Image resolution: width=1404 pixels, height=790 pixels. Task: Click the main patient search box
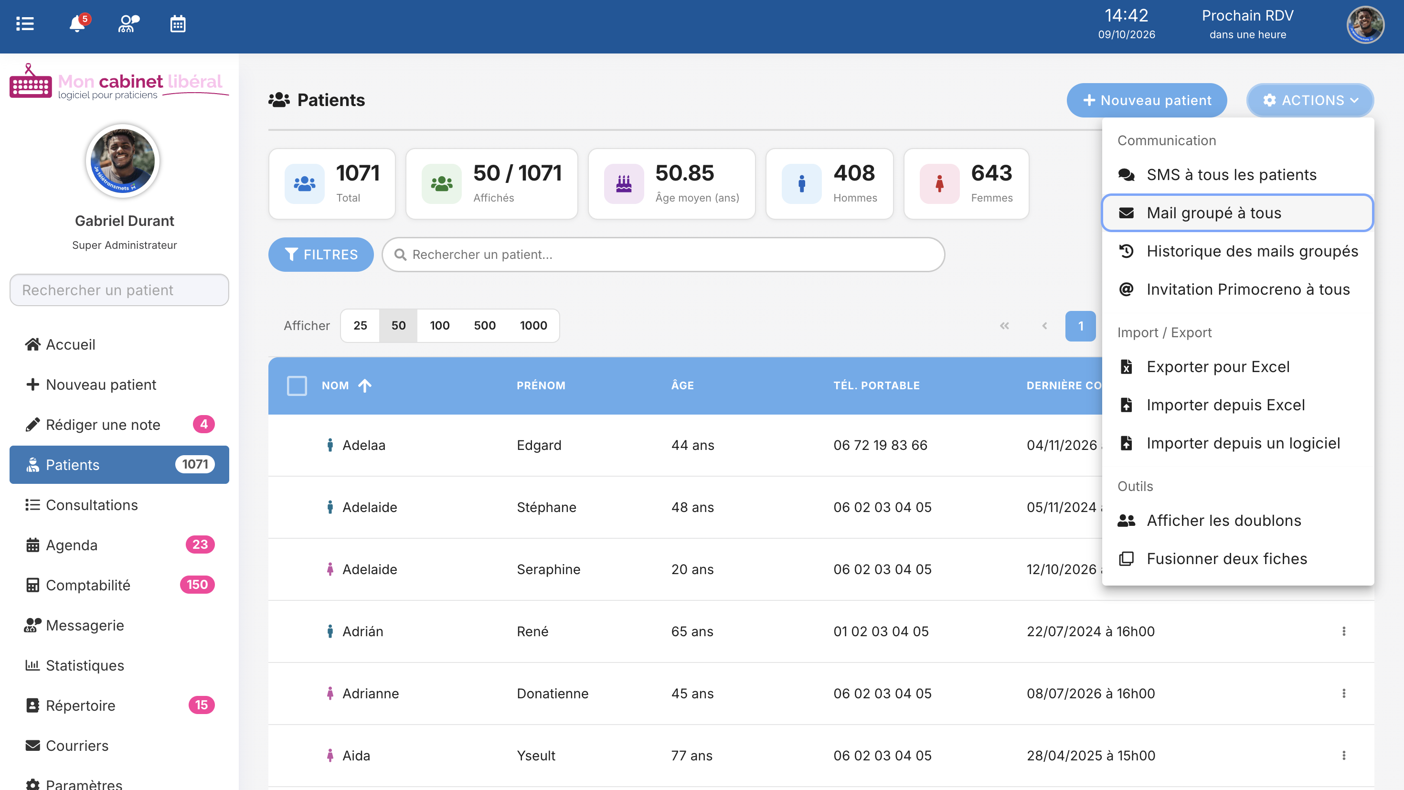(663, 255)
